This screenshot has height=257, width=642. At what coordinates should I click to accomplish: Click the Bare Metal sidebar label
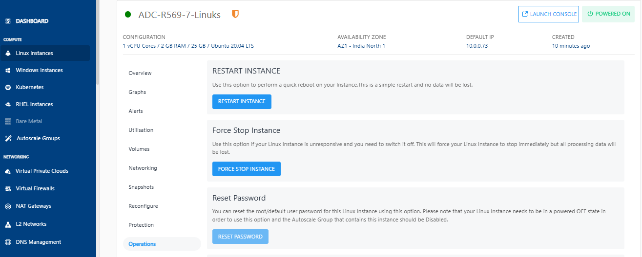click(x=29, y=121)
